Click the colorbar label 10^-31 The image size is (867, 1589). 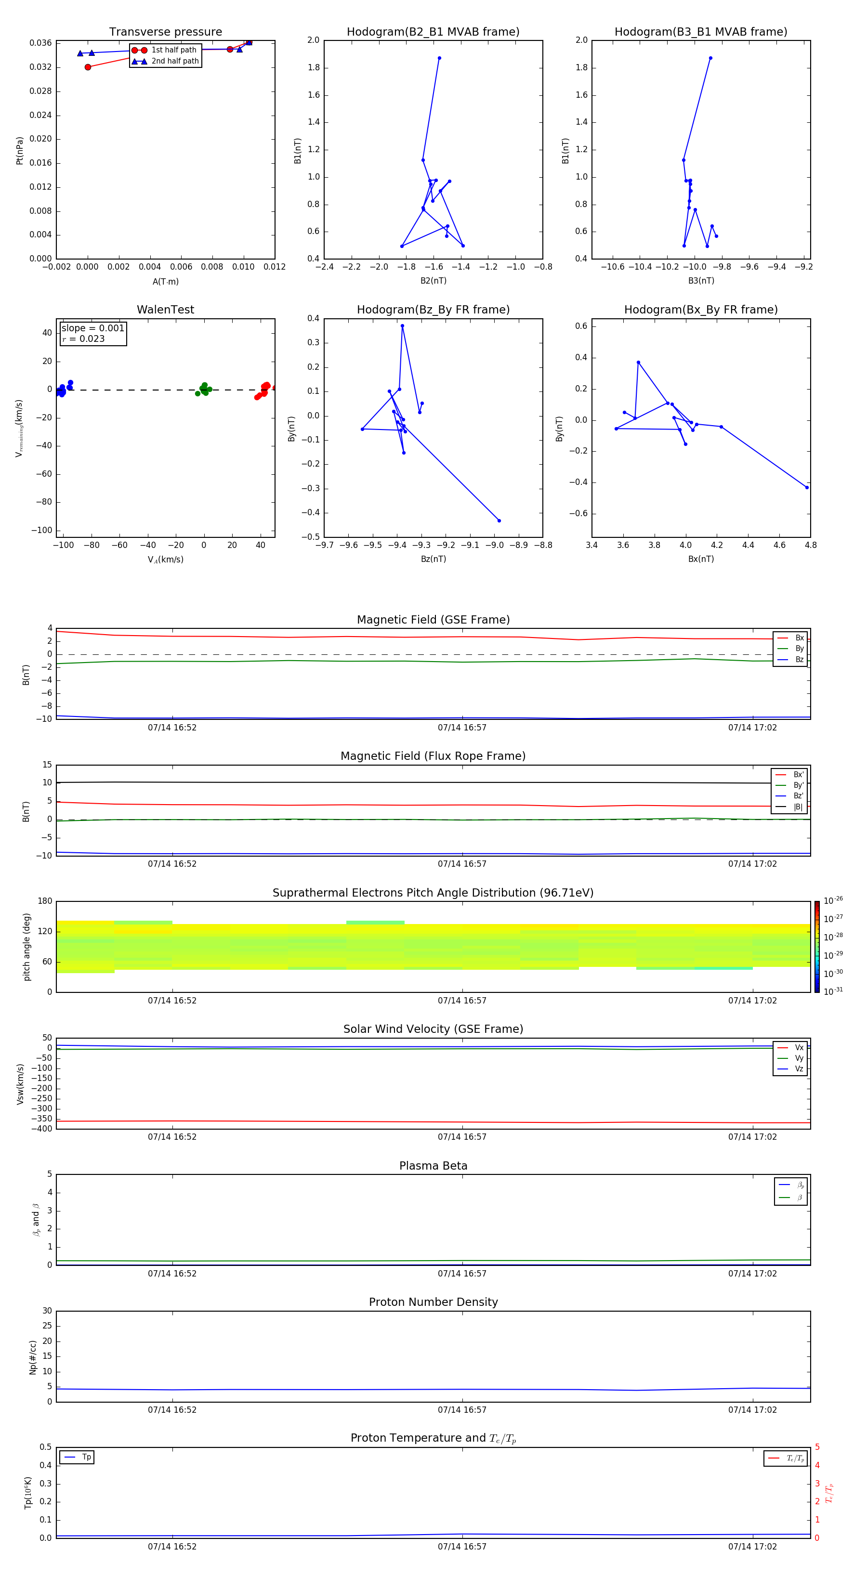click(833, 991)
